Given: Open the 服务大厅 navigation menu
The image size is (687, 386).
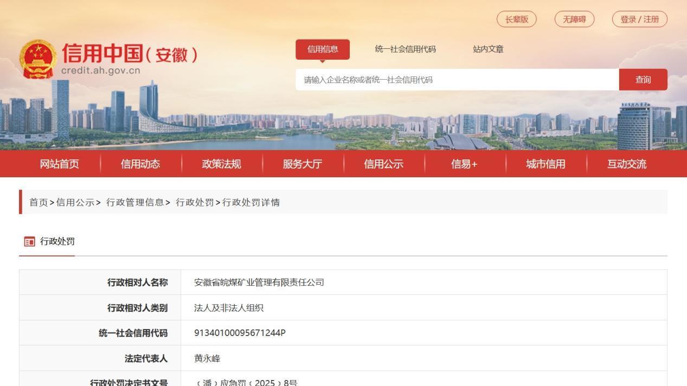Looking at the screenshot, I should [x=303, y=164].
